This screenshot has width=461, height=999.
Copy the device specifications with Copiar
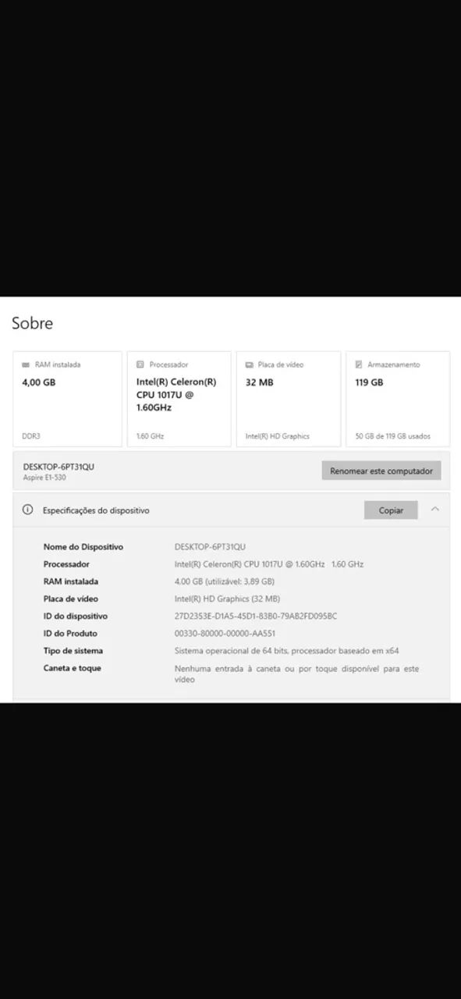[391, 510]
